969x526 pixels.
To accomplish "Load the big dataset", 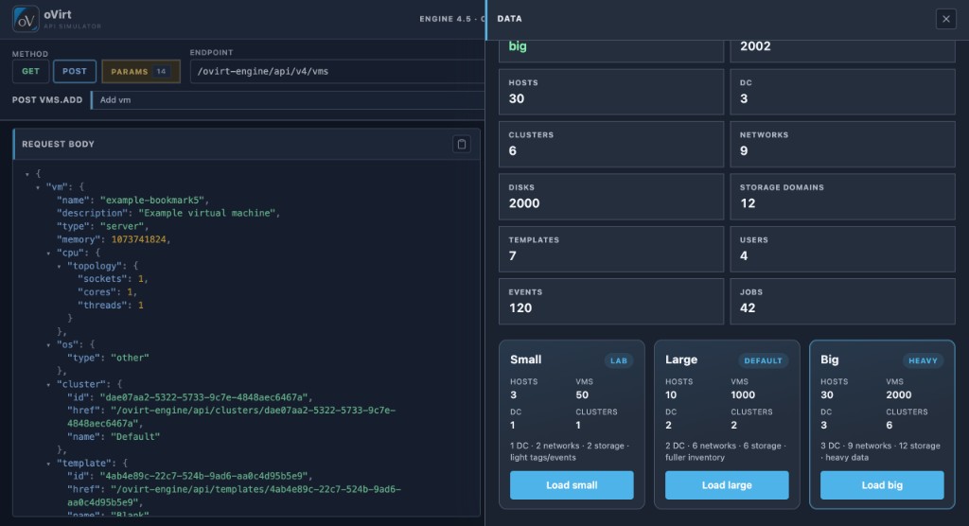I will click(x=882, y=485).
